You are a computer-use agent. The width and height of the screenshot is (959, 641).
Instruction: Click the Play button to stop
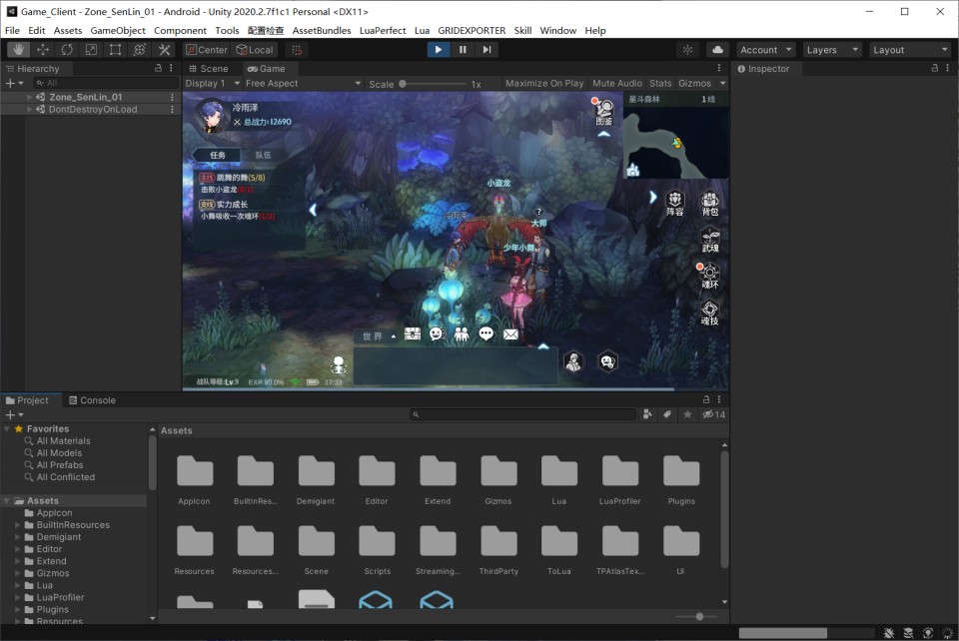tap(438, 49)
